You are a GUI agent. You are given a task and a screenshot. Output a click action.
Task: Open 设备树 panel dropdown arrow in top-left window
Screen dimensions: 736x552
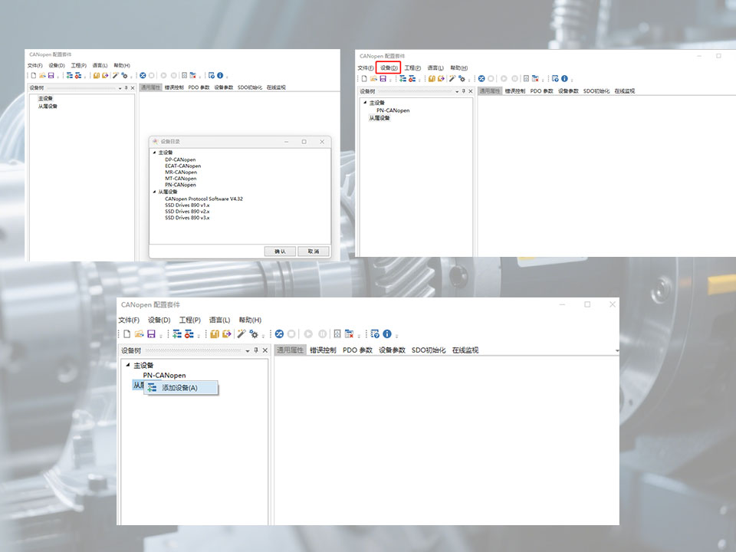(x=120, y=88)
